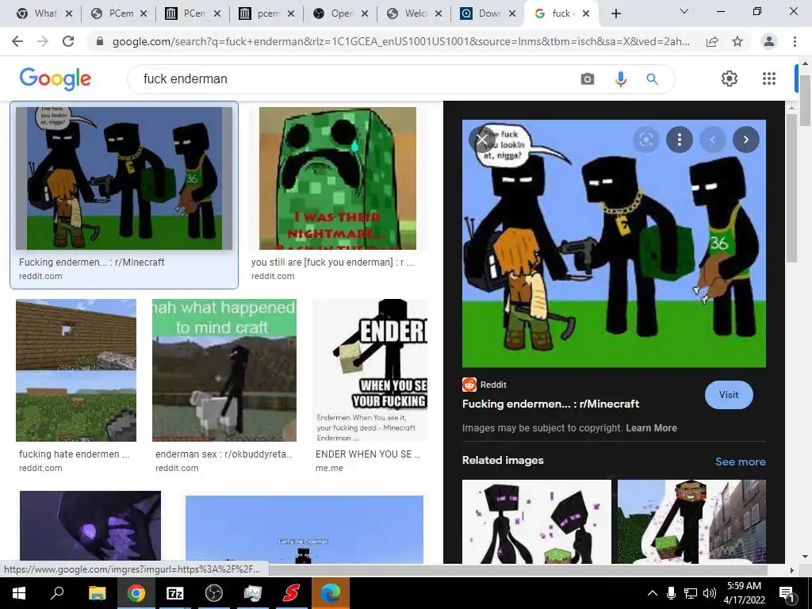Click volume speaker icon in tray
The image size is (812, 609).
point(710,593)
